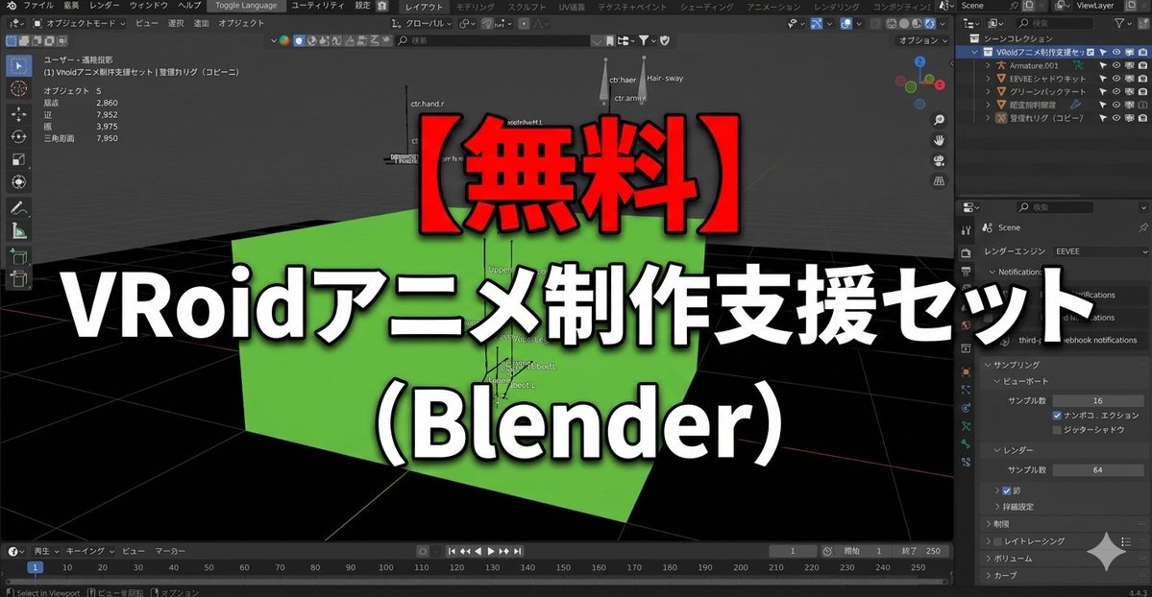Open the proportional editing icon
Viewport: 1152px width, 597px height.
click(x=525, y=24)
